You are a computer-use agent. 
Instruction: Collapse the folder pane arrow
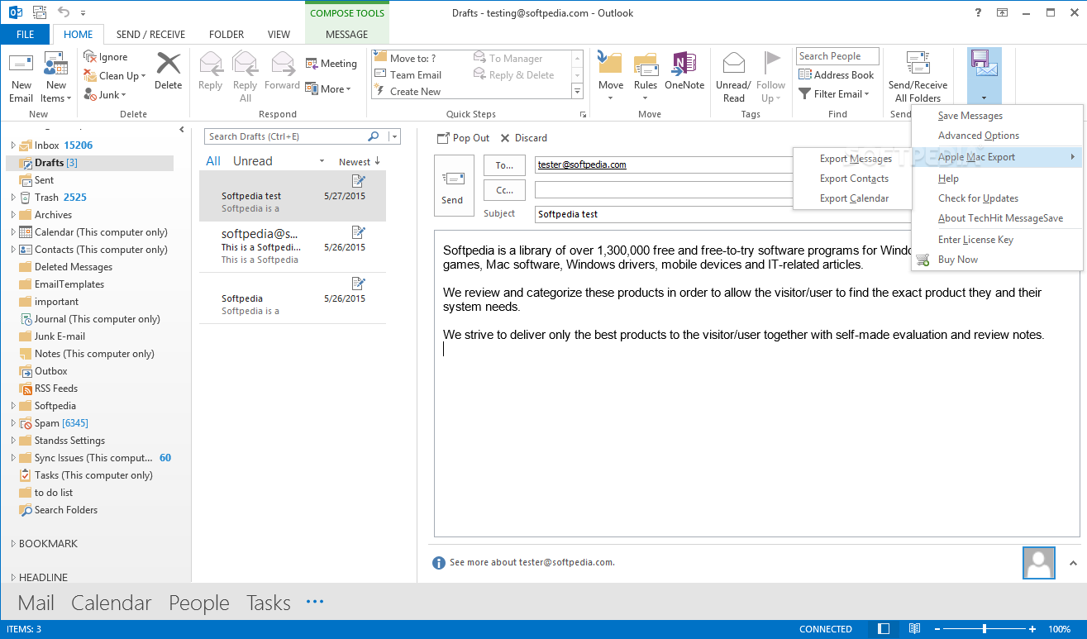pos(182,130)
